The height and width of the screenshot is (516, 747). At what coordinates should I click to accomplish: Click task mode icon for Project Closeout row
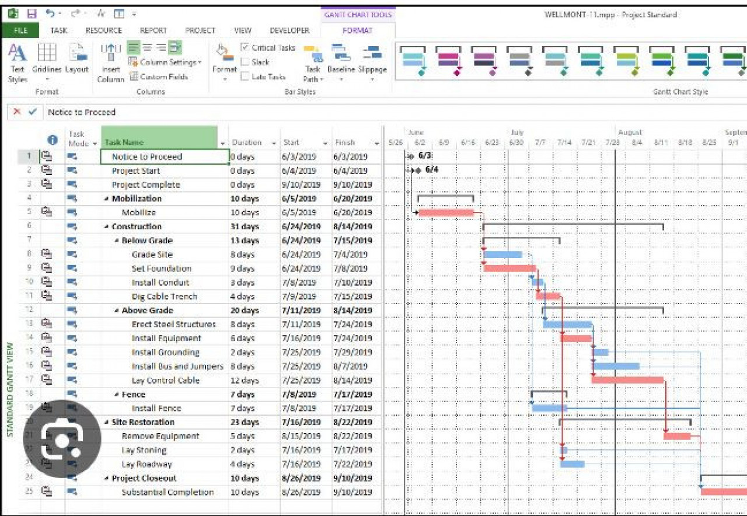tap(72, 478)
